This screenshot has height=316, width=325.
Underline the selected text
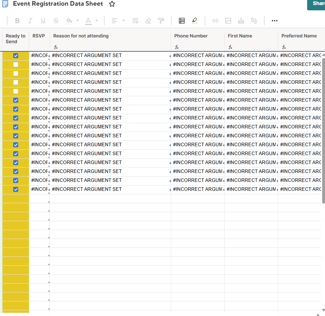point(43,21)
